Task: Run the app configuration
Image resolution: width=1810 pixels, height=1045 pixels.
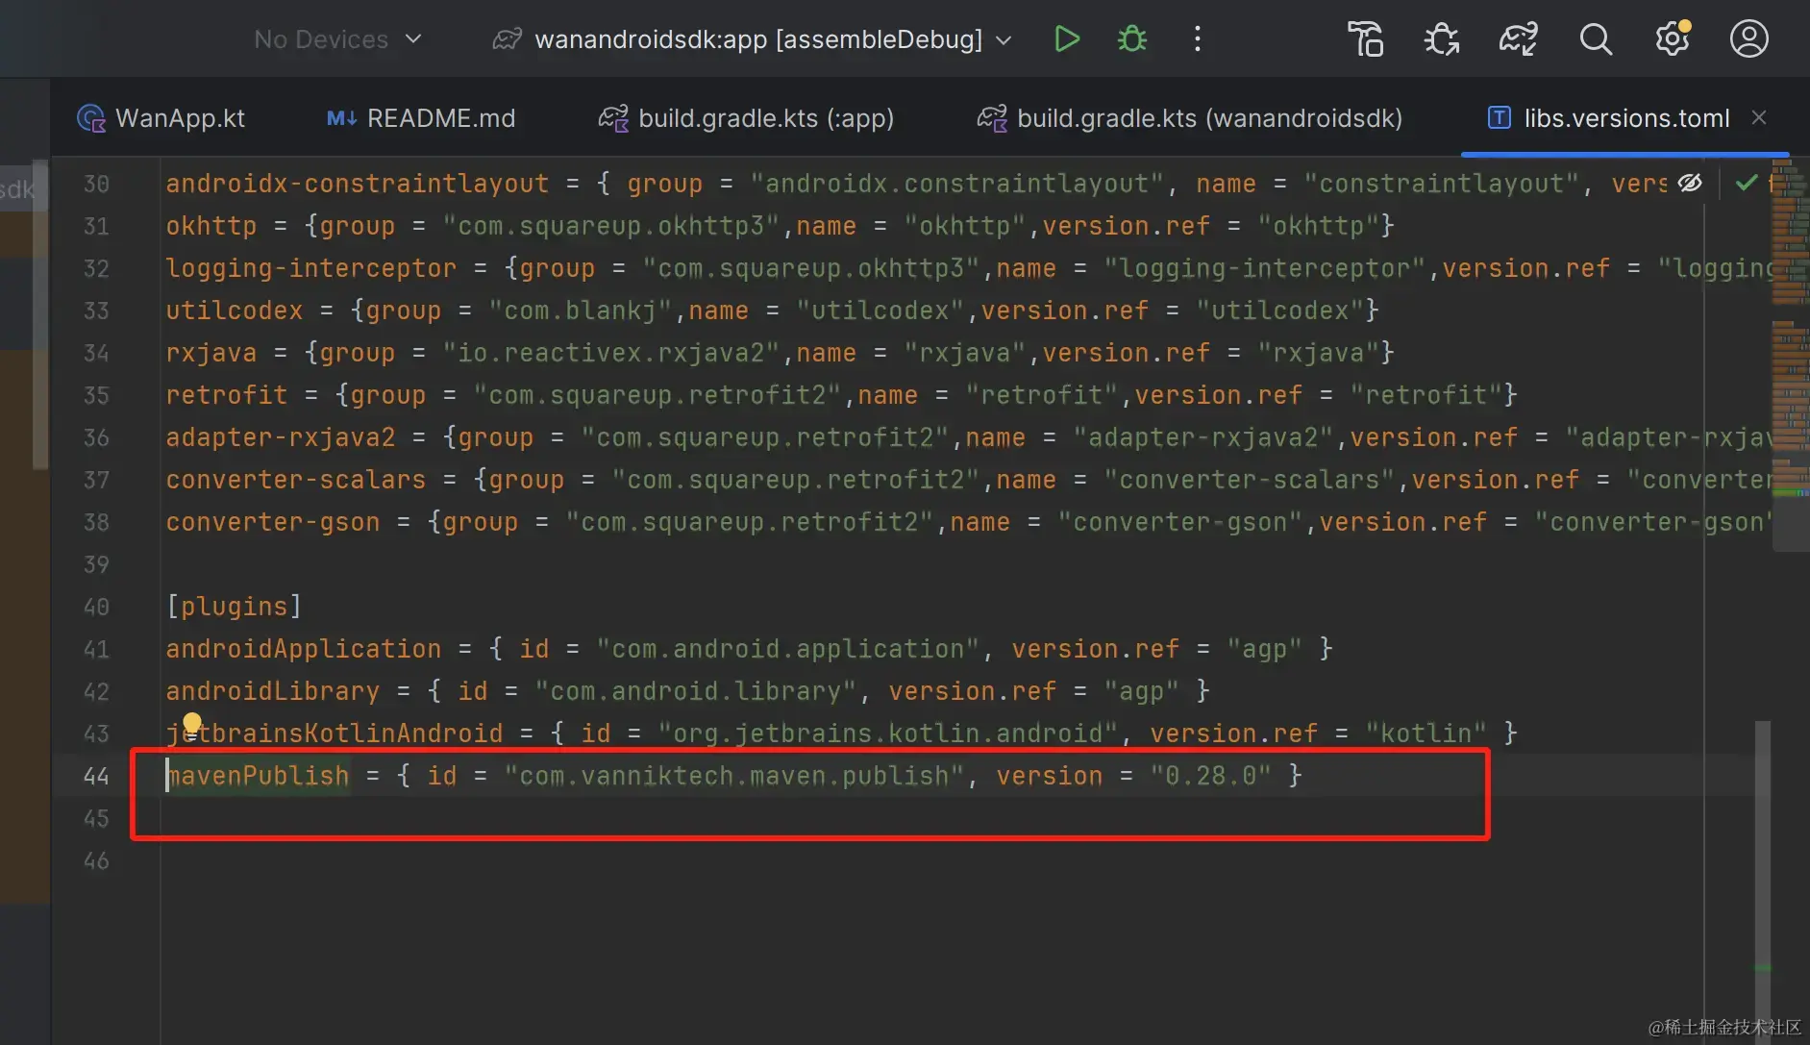Action: (x=1067, y=39)
